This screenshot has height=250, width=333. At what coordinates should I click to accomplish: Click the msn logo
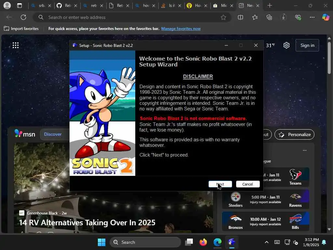click(25, 134)
